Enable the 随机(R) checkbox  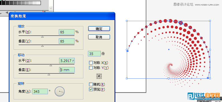pyautogui.click(x=91, y=84)
